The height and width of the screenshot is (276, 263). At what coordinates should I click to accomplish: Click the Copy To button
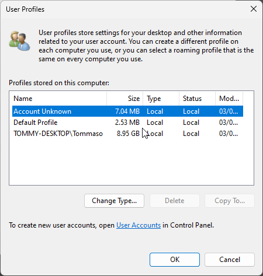point(230,201)
